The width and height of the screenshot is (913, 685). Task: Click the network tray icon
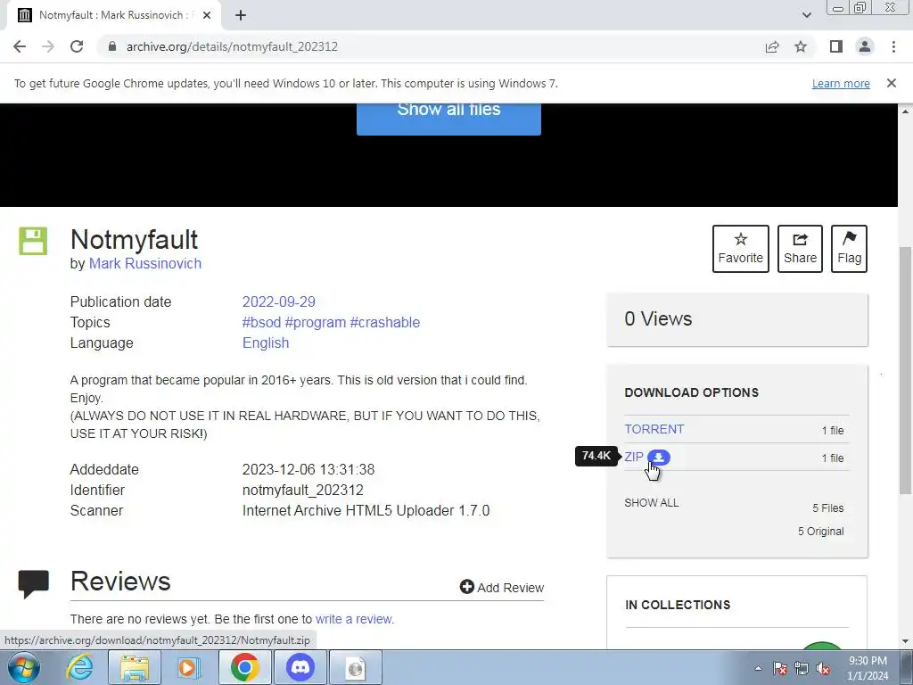click(802, 668)
